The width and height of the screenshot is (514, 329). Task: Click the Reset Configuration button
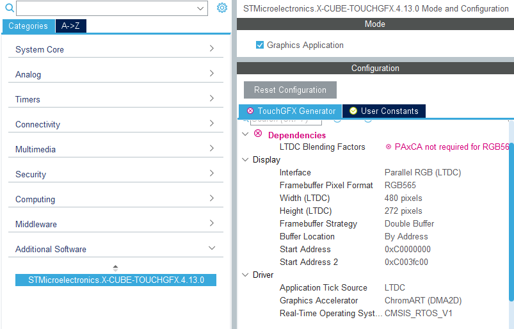tap(290, 90)
